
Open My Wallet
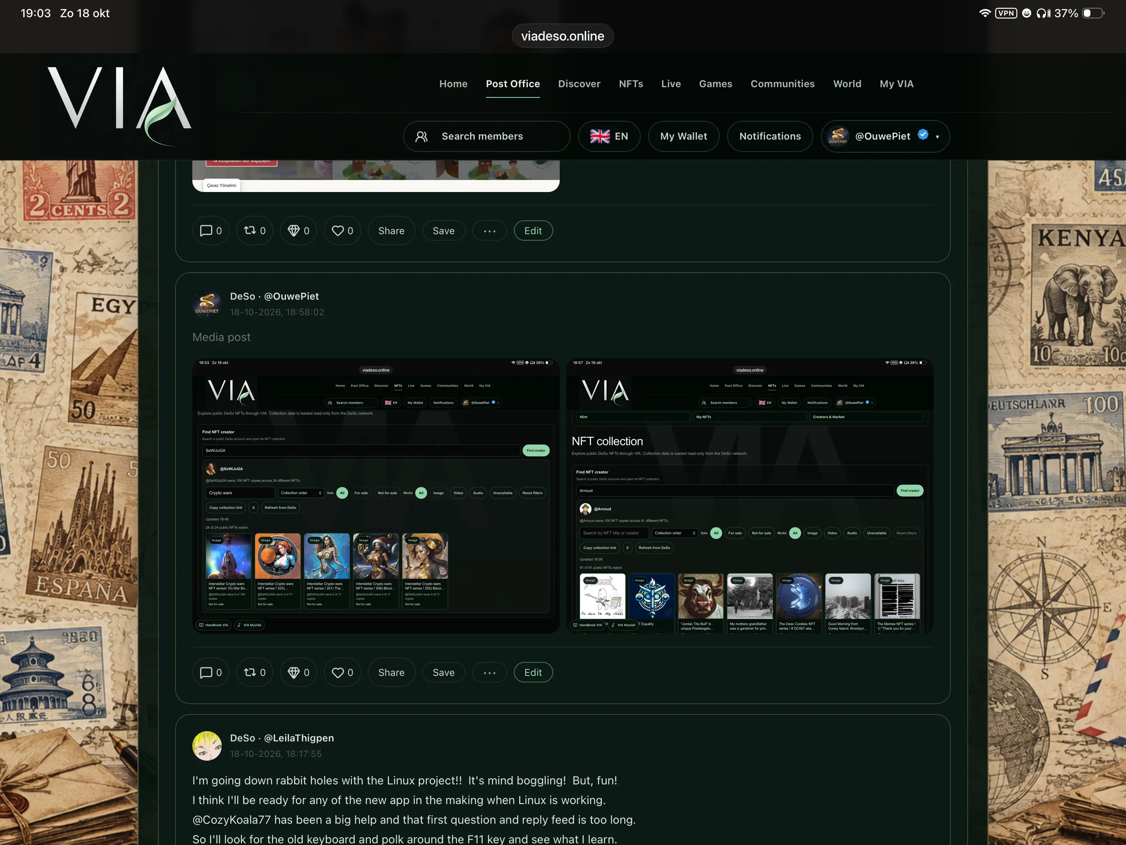pos(683,136)
